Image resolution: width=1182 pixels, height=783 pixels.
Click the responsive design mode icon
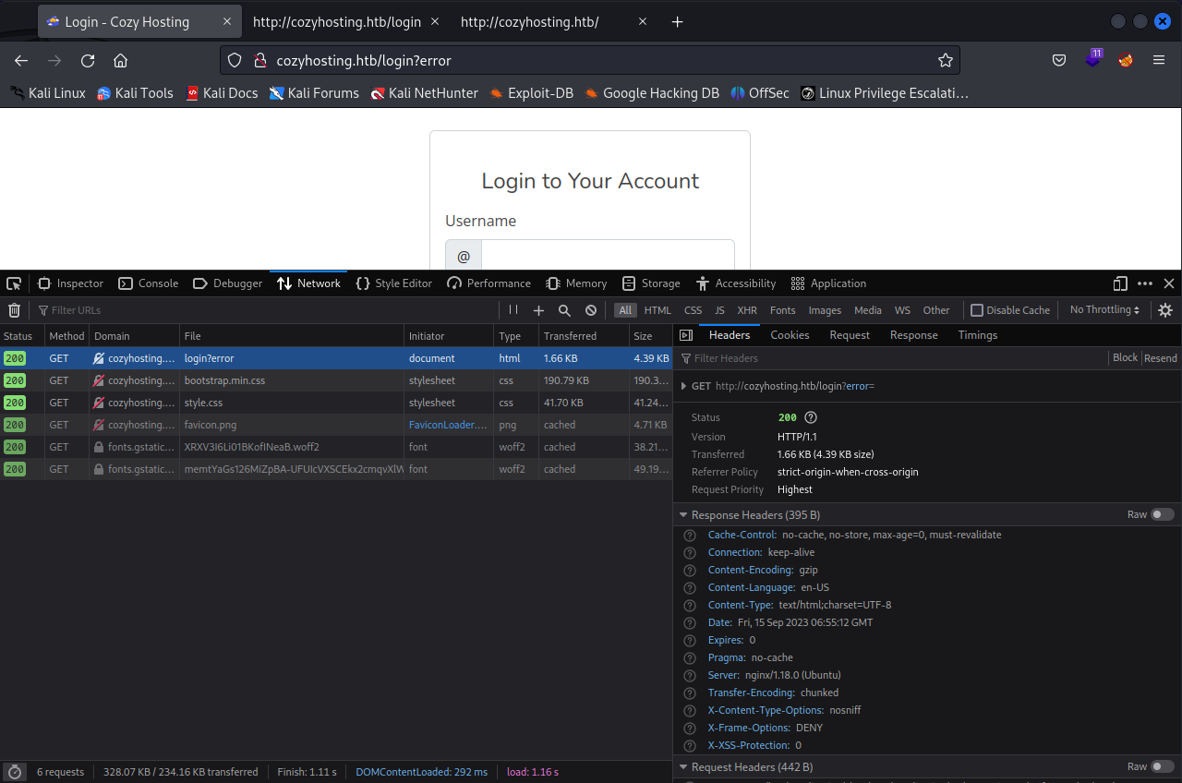point(1120,283)
